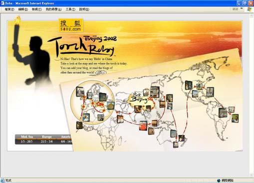Click the toolbar chevron next to the links label
The width and height of the screenshot is (254, 183).
click(x=241, y=9)
